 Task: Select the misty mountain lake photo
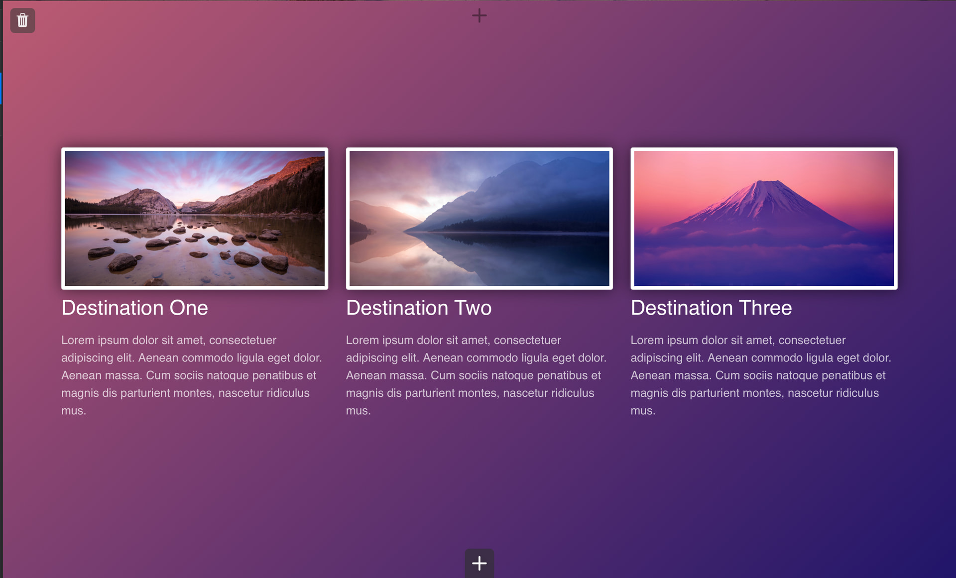[x=479, y=219]
